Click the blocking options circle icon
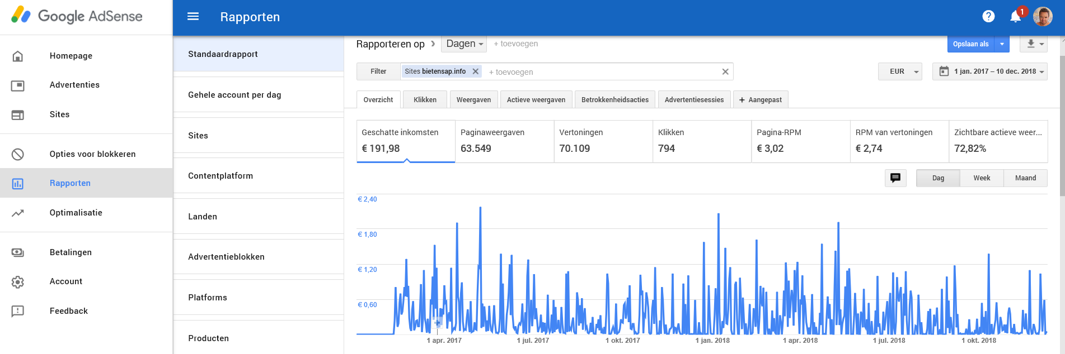 pyautogui.click(x=18, y=154)
